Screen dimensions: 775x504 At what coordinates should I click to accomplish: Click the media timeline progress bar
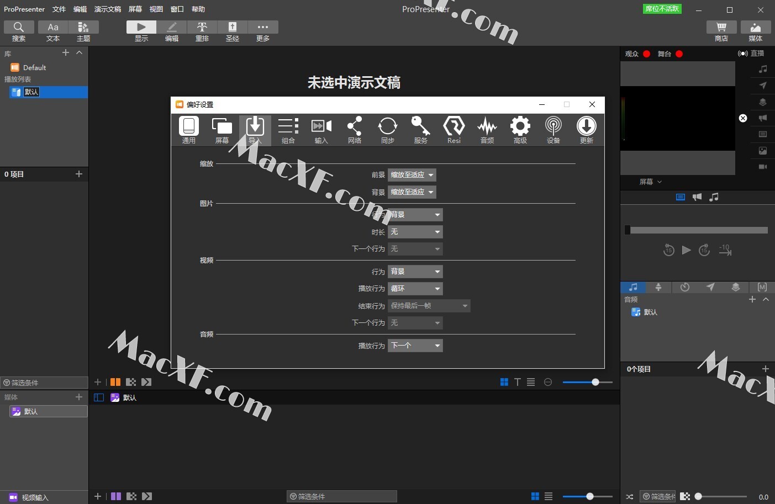click(x=697, y=230)
